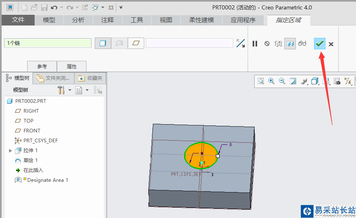The width and height of the screenshot is (356, 218).
Task: Click the model tree settings hammer icon
Action: click(x=61, y=90)
